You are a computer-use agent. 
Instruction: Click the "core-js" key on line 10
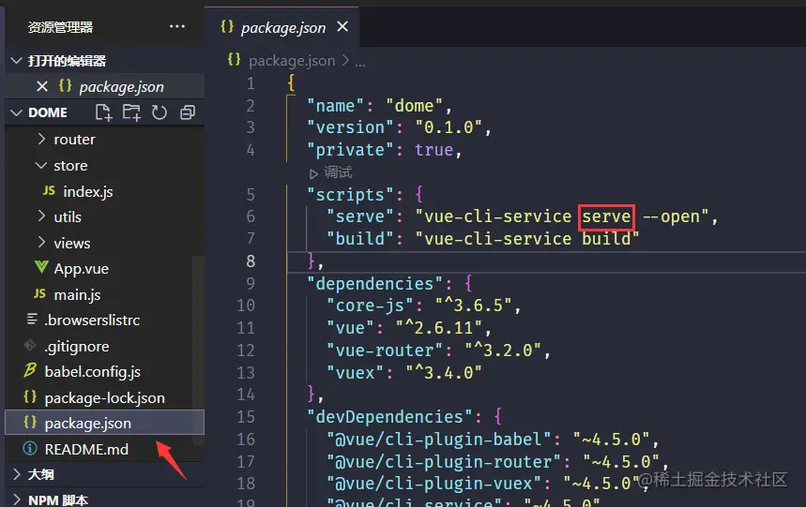coord(370,306)
